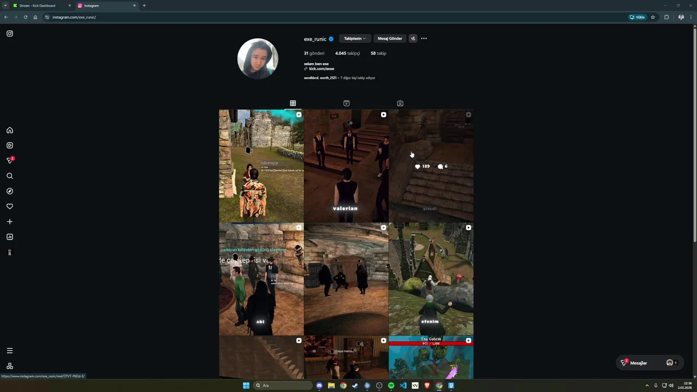Open the kick.com/exee bio link
This screenshot has width=697, height=392.
click(x=321, y=69)
